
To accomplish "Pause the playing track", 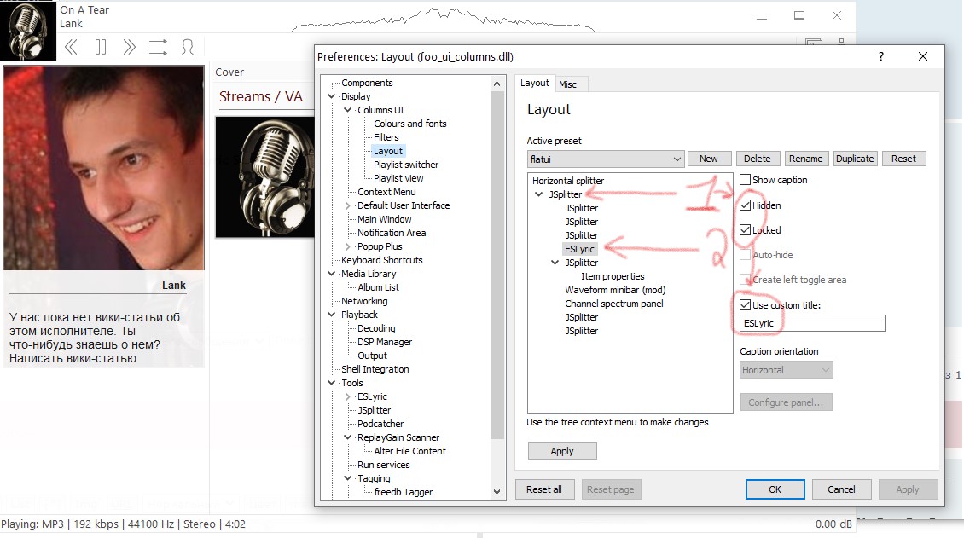I will [x=101, y=46].
